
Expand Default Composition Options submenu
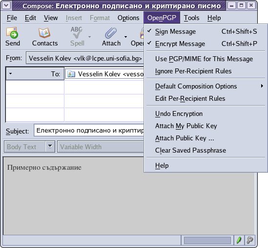click(x=206, y=86)
